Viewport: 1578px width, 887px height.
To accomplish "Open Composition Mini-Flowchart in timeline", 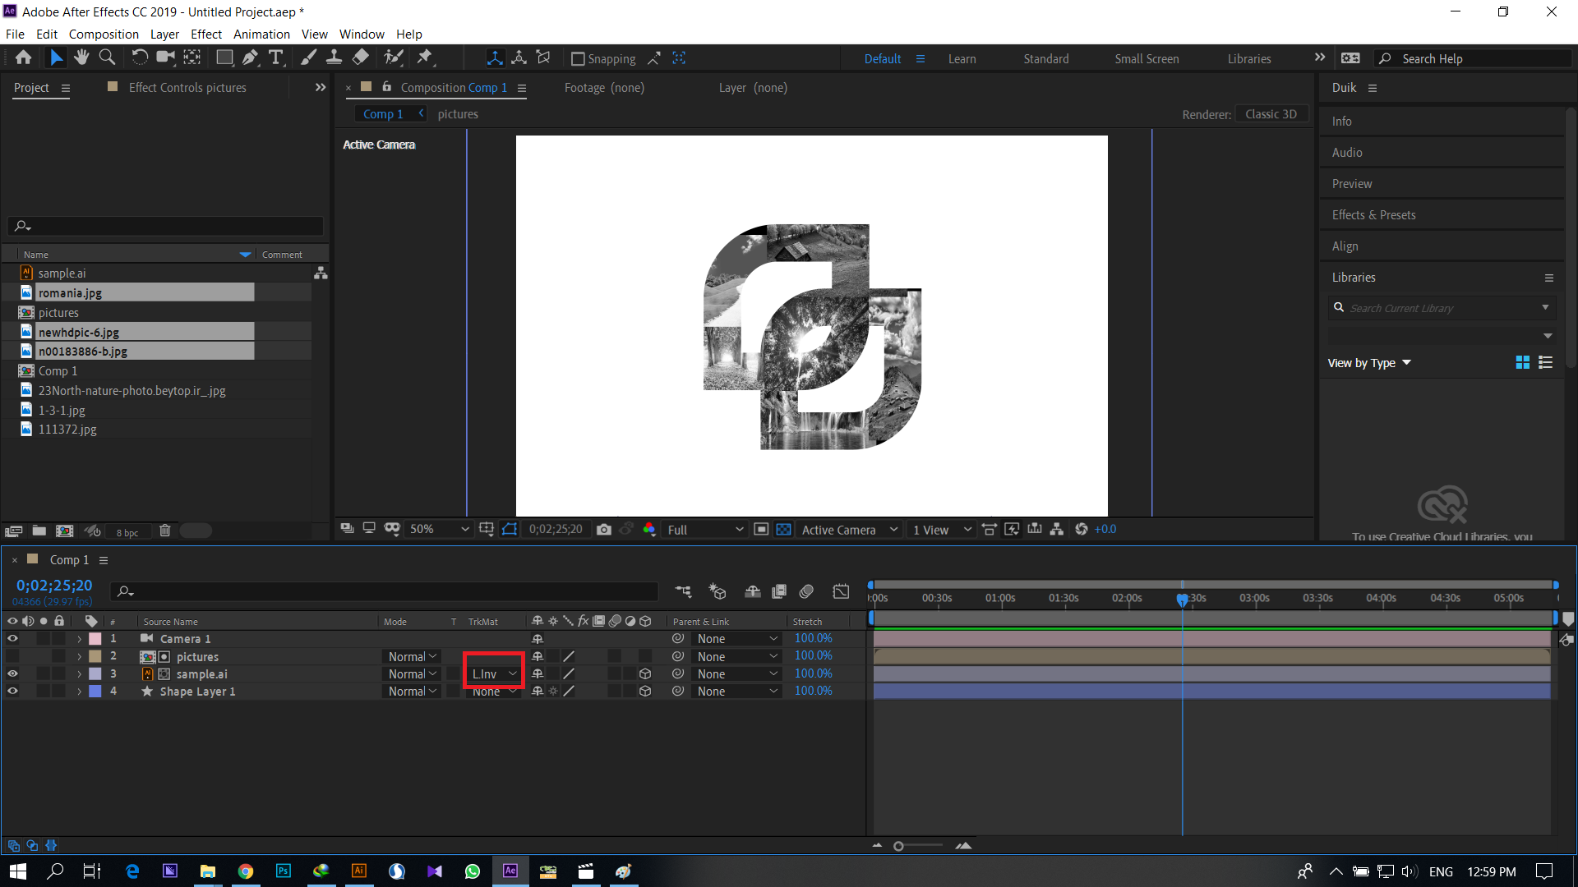I will click(683, 591).
